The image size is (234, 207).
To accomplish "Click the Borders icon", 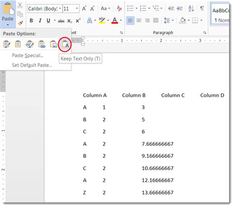I will point(195,21).
